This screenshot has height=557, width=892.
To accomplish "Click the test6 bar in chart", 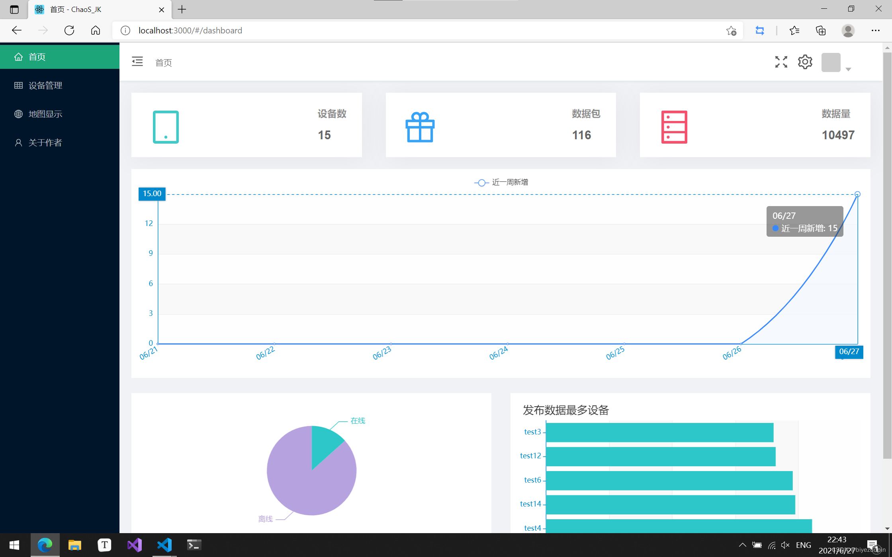I will [669, 480].
